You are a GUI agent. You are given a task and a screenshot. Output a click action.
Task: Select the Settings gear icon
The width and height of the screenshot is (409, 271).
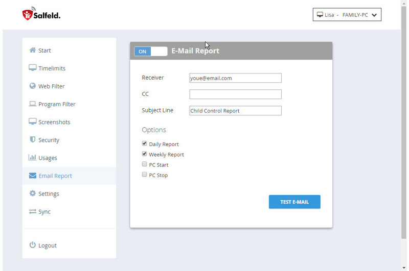(x=33, y=193)
